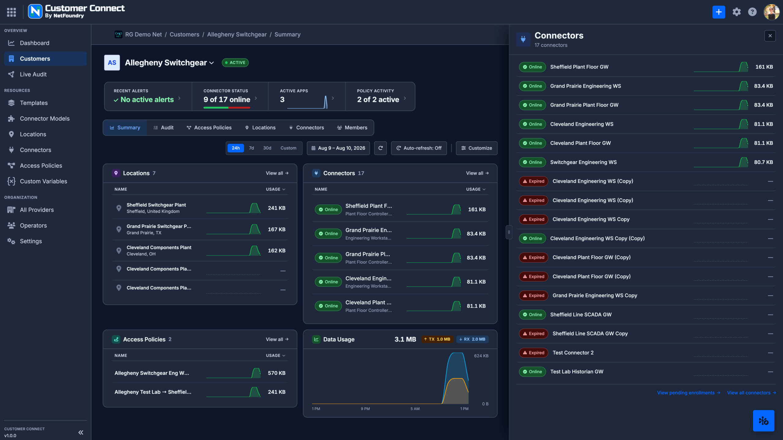The height and width of the screenshot is (440, 783).
Task: Open Templates in sidebar
Action: [x=46, y=103]
